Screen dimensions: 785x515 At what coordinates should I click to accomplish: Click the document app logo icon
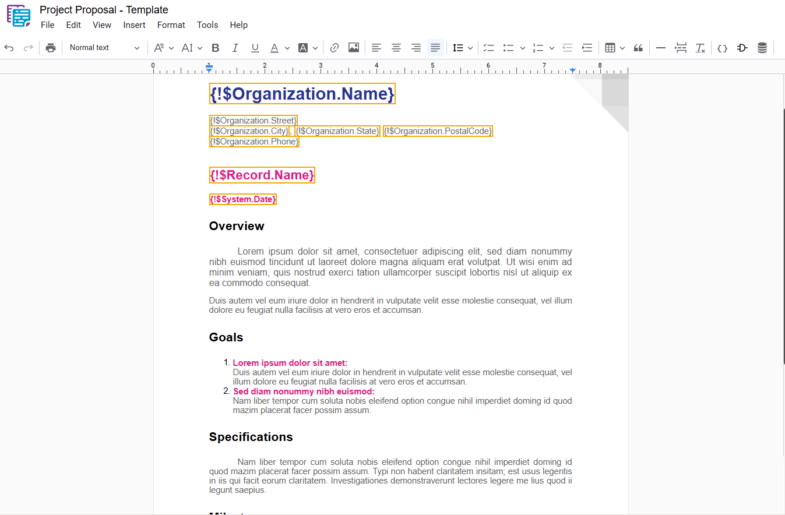(19, 16)
